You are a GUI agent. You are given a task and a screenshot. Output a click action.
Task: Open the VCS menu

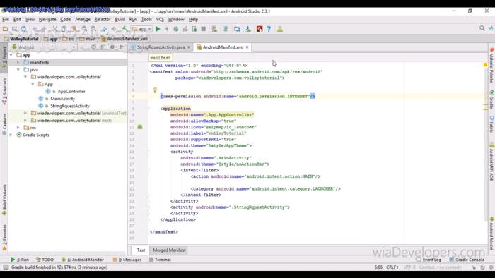(x=160, y=19)
